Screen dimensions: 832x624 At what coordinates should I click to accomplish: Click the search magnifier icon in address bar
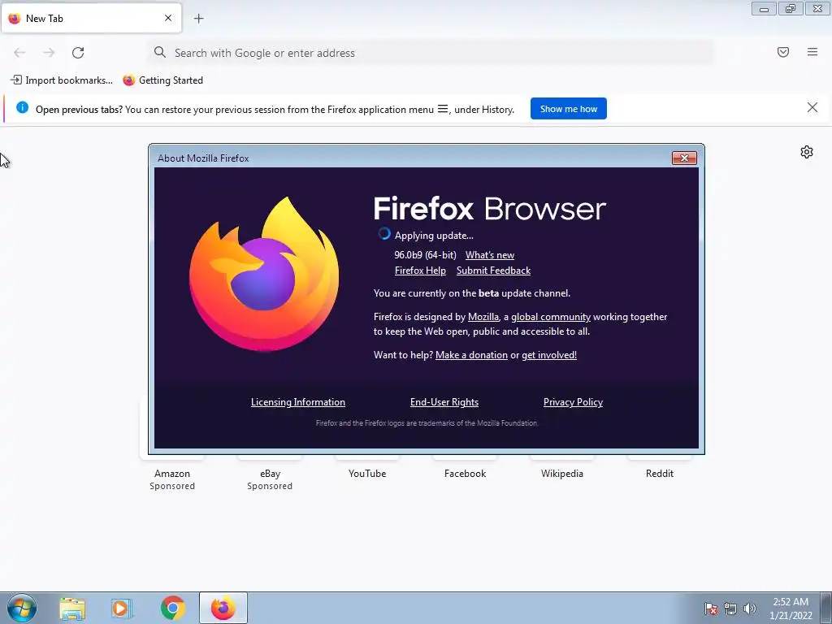(x=160, y=52)
